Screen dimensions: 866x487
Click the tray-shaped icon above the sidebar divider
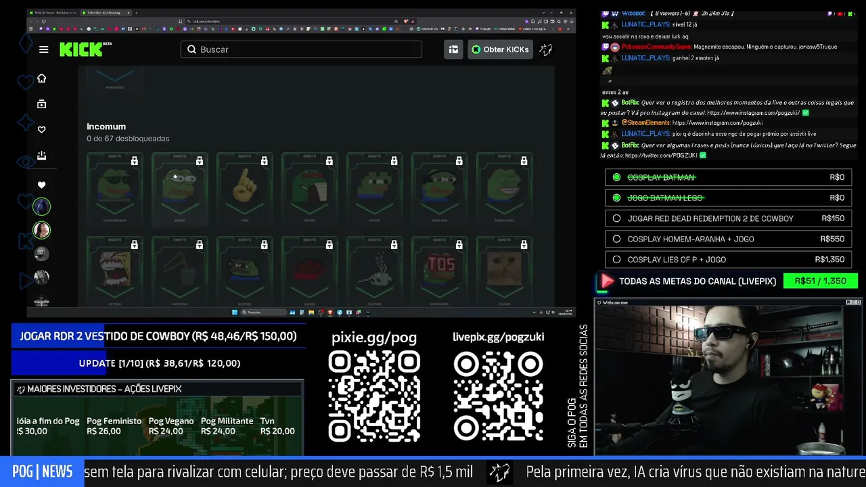tap(41, 156)
